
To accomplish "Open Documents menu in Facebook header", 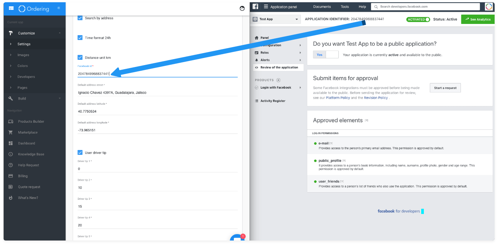I will [x=322, y=7].
